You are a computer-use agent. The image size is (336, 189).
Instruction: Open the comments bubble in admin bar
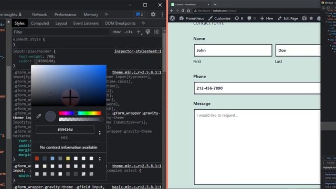[251, 18]
